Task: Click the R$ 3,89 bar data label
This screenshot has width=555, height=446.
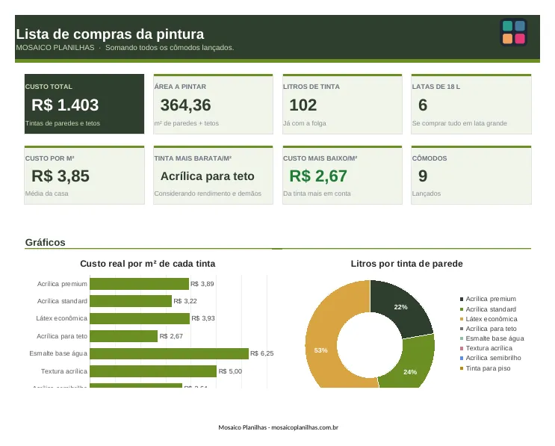Action: [202, 284]
